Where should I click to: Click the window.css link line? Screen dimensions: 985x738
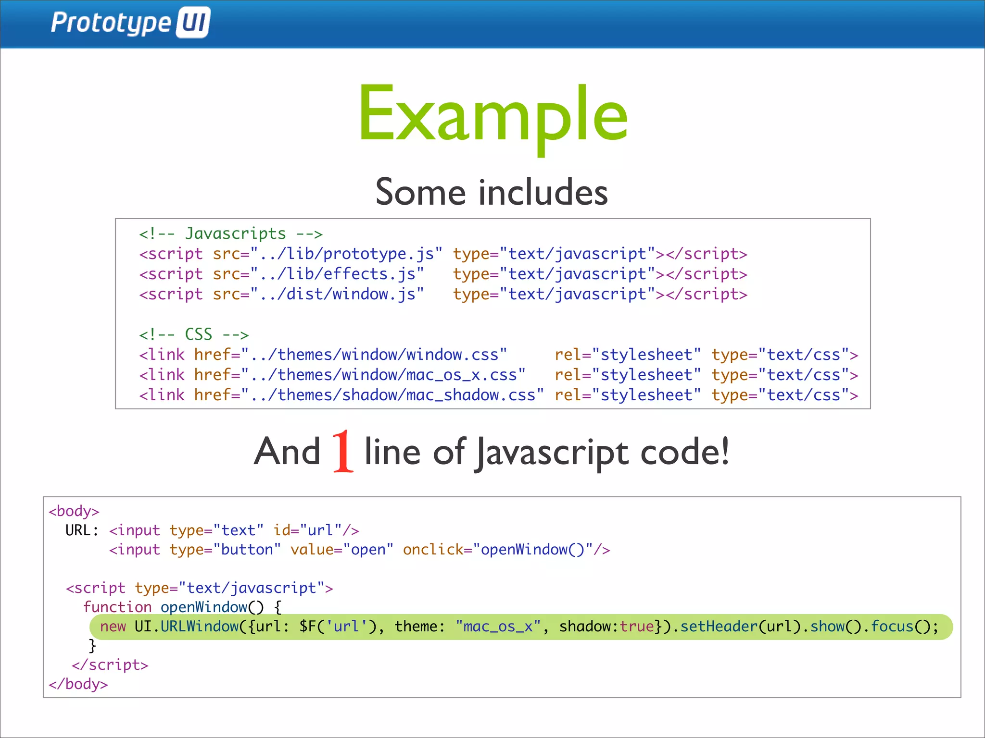coord(498,355)
